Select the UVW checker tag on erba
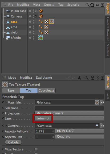This screenshot has width=110, height=154. point(46,27)
